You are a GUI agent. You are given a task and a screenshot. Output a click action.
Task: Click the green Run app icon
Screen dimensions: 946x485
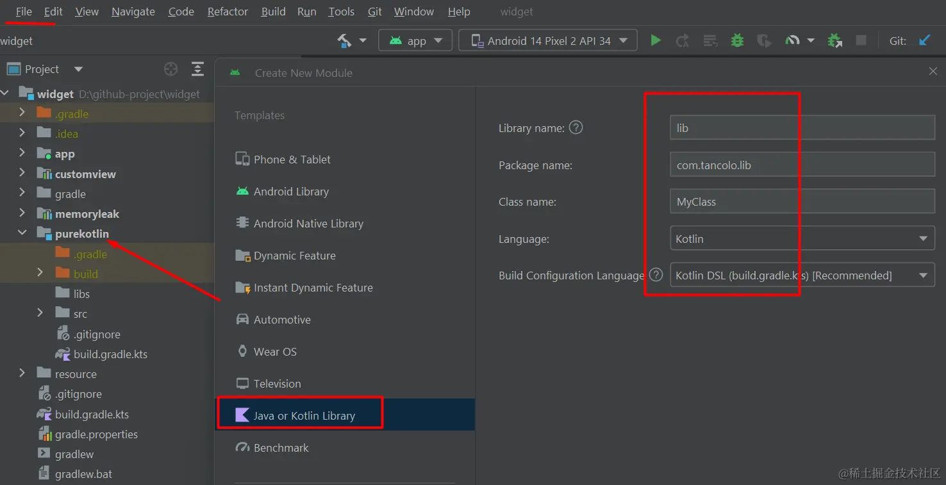(x=655, y=40)
